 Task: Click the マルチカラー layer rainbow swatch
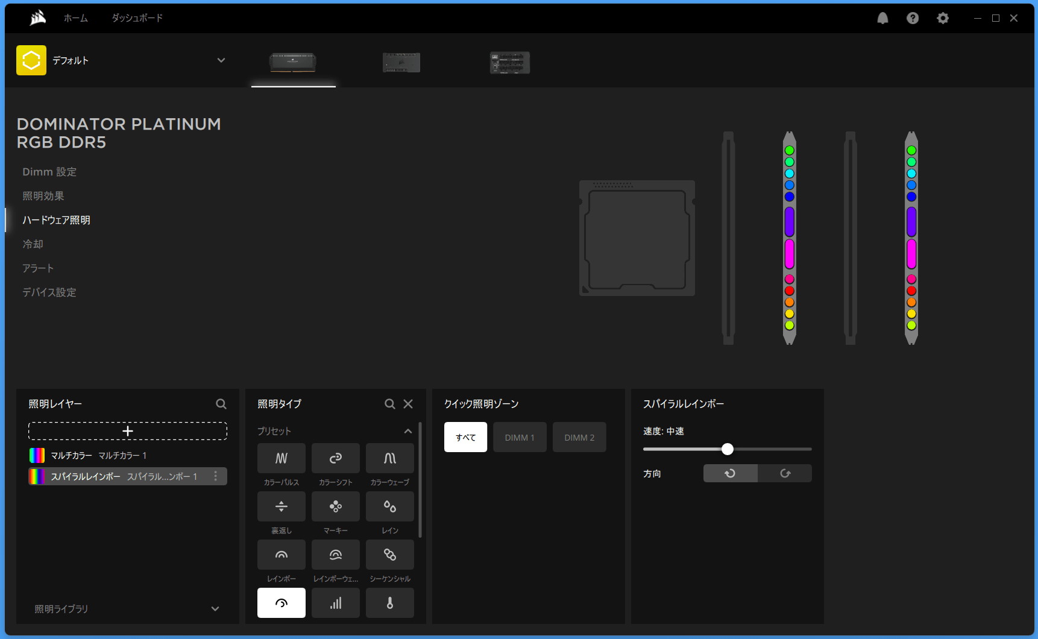[x=37, y=455]
